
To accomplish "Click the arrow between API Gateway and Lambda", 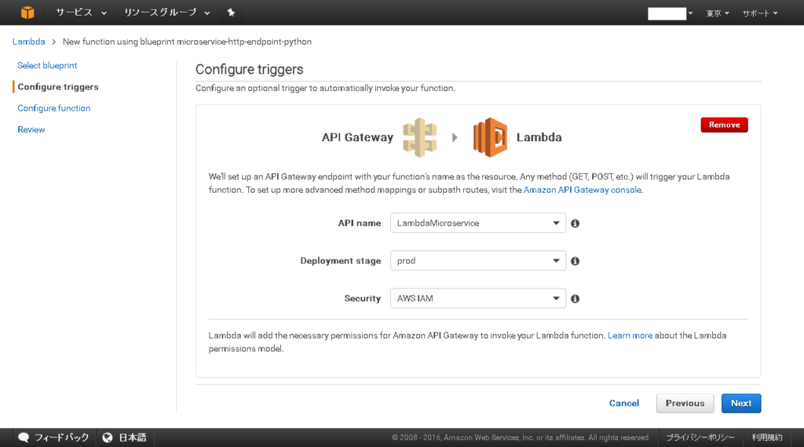I will point(455,137).
